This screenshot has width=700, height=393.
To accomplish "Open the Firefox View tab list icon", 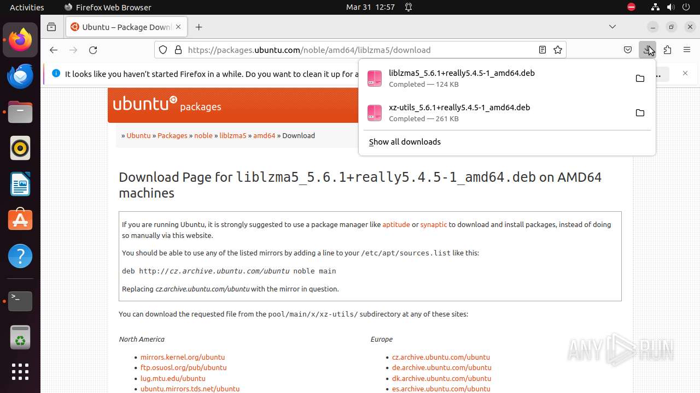I will [x=51, y=27].
